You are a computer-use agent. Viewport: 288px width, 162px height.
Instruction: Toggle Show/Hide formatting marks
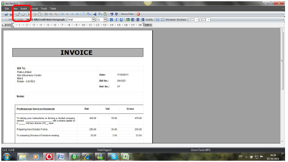click(x=127, y=14)
